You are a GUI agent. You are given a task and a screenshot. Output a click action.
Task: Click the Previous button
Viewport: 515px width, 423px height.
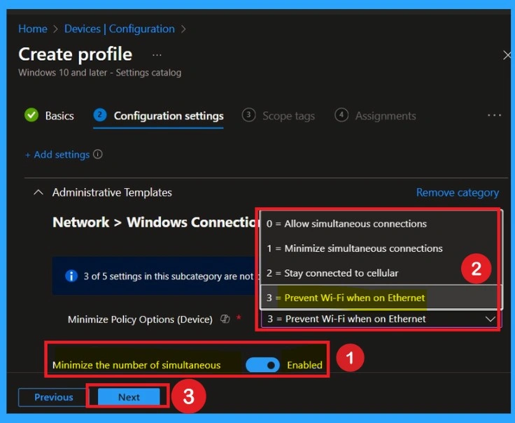tap(54, 397)
